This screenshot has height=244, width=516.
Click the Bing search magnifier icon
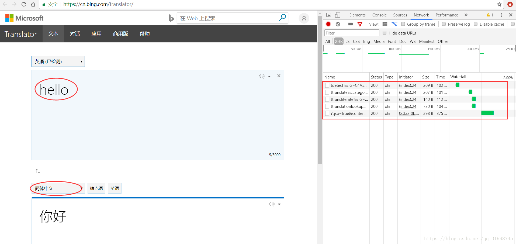(282, 18)
